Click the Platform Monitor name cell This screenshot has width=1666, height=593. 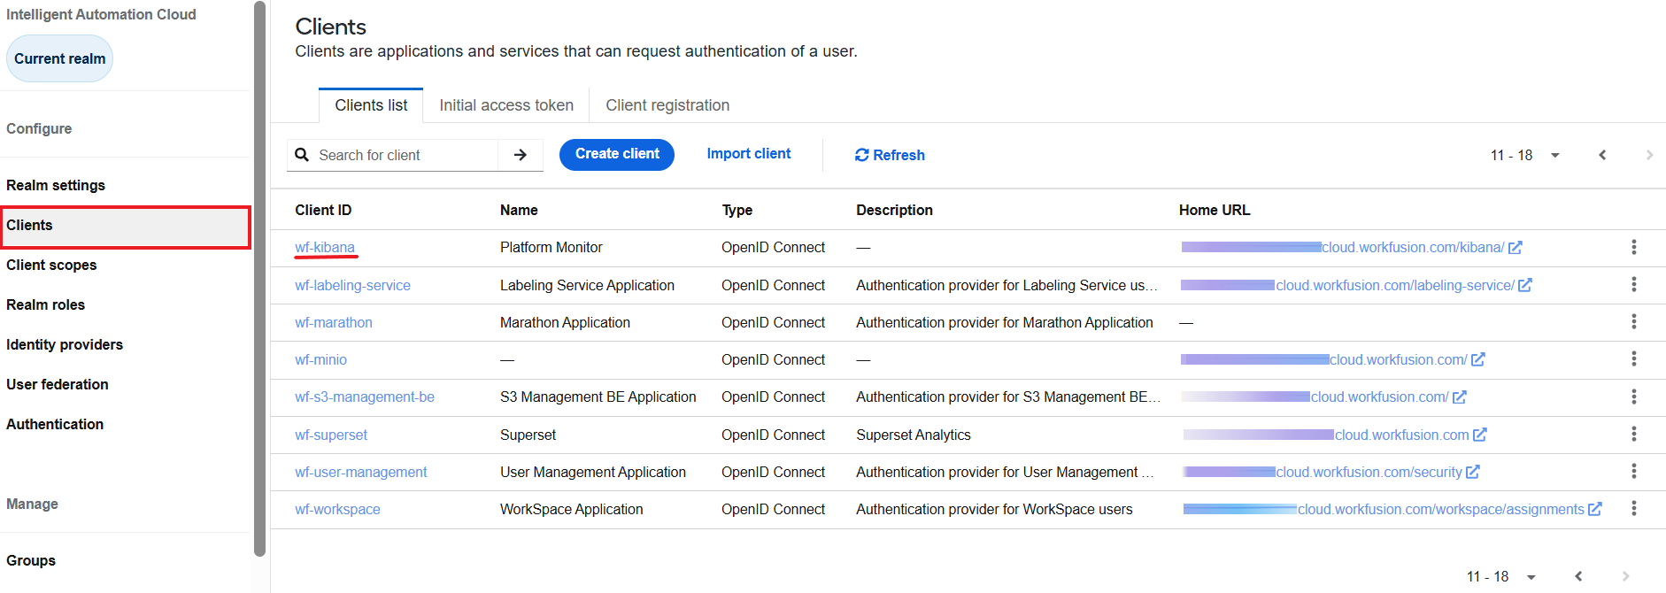(x=551, y=247)
